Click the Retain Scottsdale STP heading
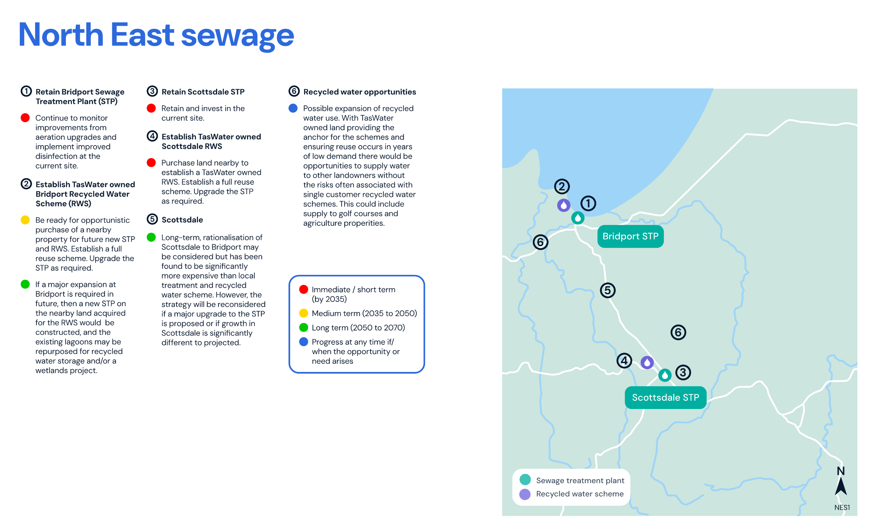This screenshot has width=871, height=529. tap(202, 92)
